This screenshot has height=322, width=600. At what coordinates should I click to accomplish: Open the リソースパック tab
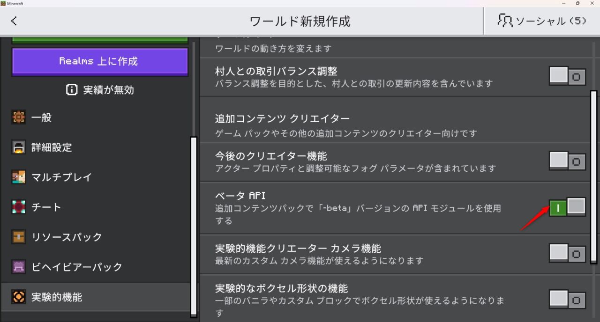(x=95, y=237)
